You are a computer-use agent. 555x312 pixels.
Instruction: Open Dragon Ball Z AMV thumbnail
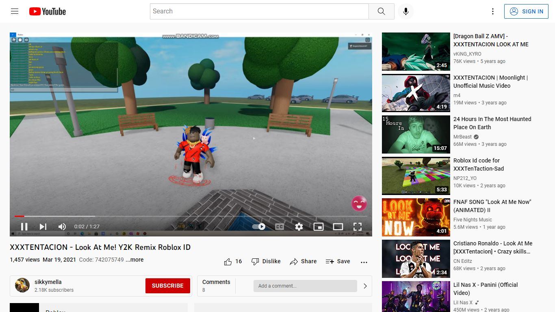click(416, 52)
